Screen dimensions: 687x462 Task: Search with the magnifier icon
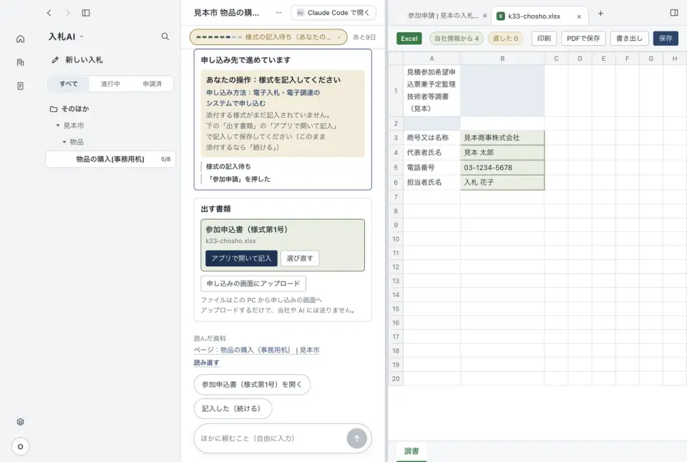tap(165, 37)
